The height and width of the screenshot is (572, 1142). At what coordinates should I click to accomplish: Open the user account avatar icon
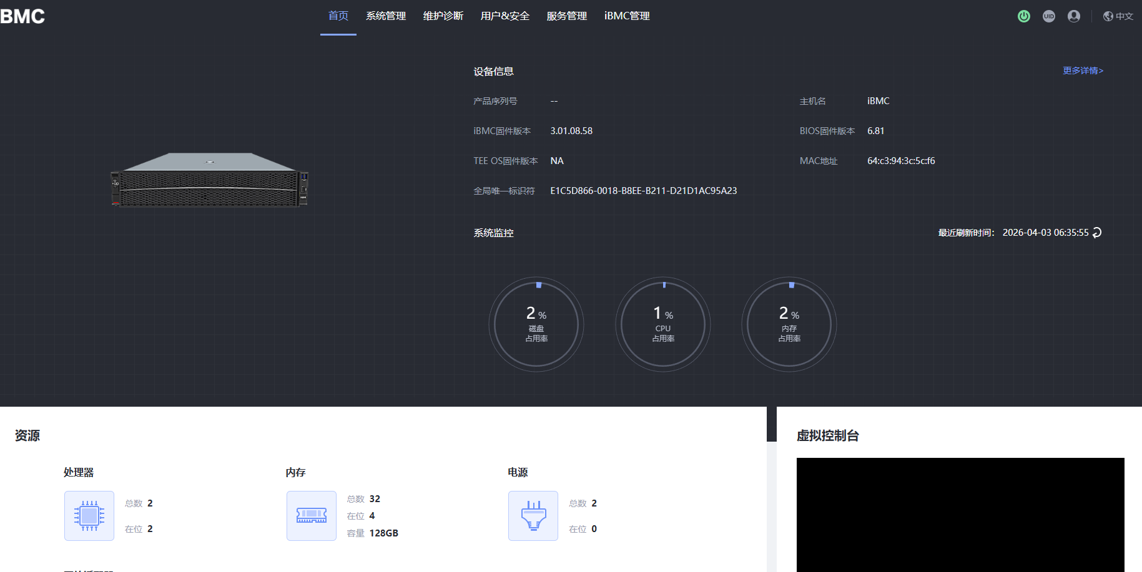pos(1074,16)
